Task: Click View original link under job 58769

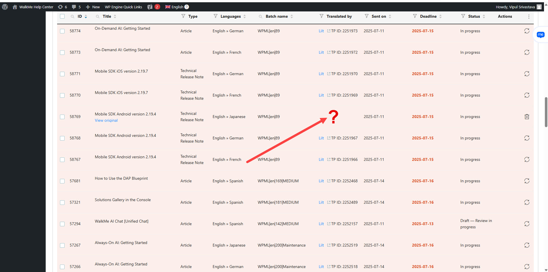Action: point(106,120)
